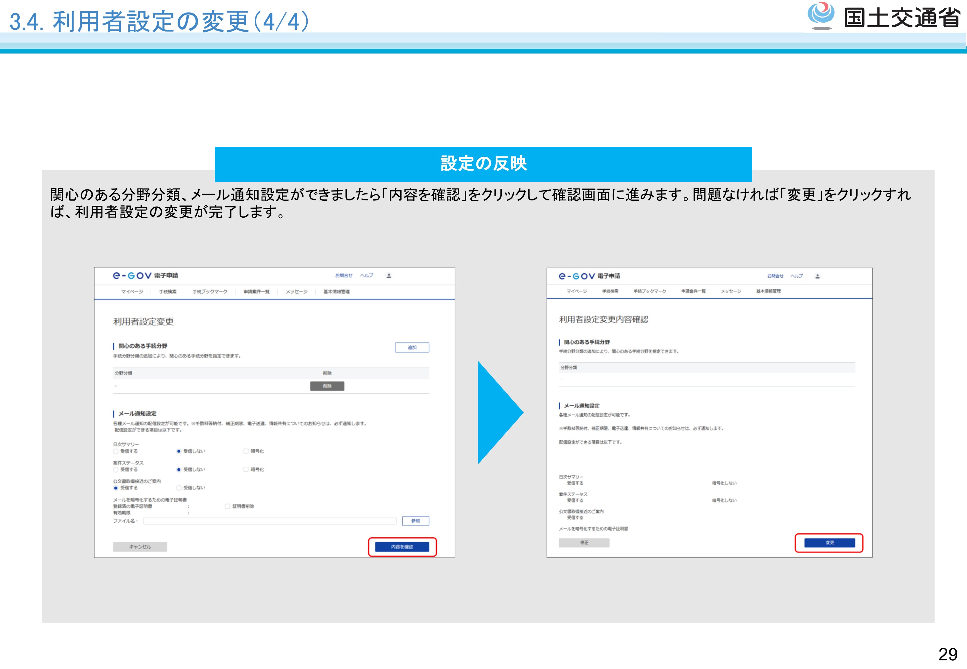Click the 参照 browse button
This screenshot has width=967, height=669.
tap(415, 521)
